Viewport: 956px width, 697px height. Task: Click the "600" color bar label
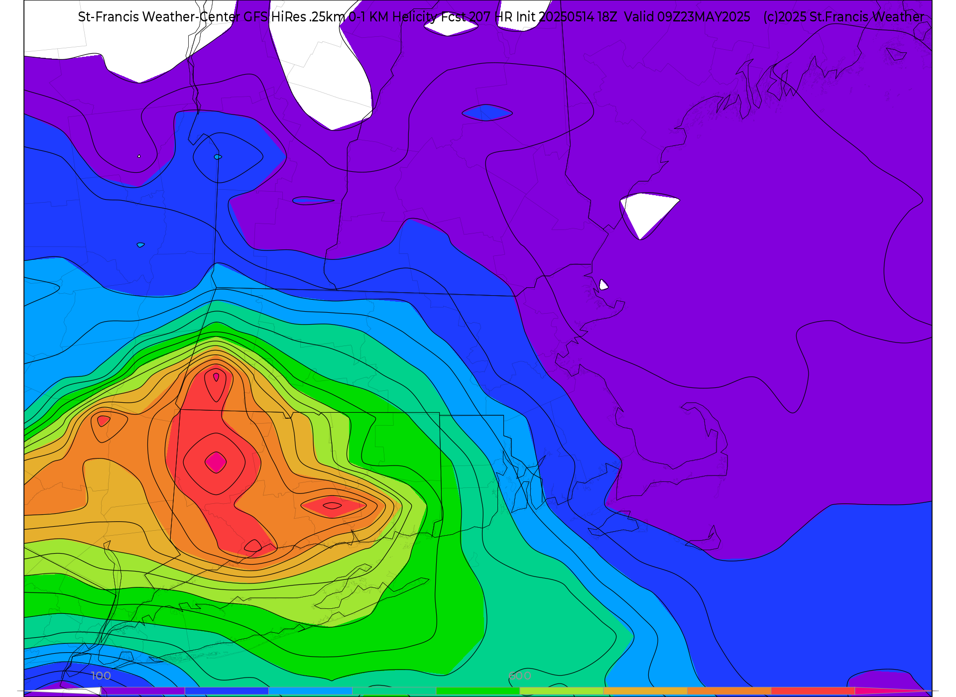coord(520,676)
